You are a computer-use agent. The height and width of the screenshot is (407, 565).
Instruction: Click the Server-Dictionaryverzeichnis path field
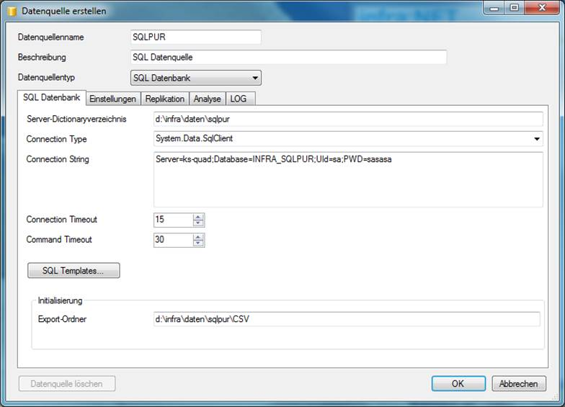point(346,119)
